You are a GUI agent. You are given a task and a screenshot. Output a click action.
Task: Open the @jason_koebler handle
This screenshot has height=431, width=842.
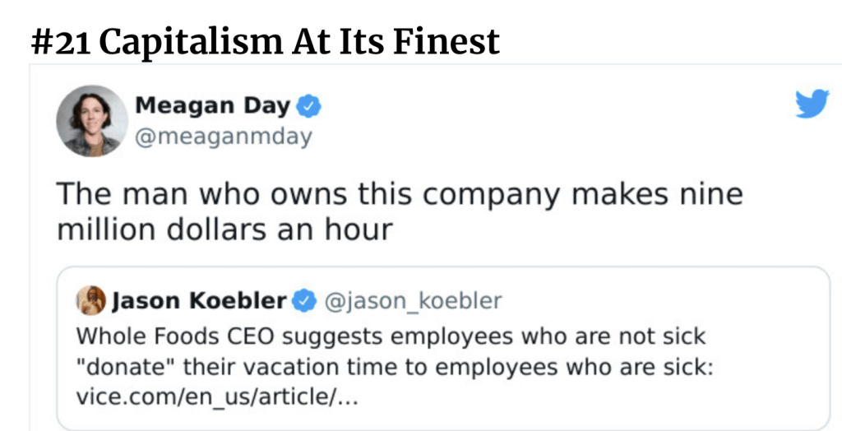click(x=413, y=301)
